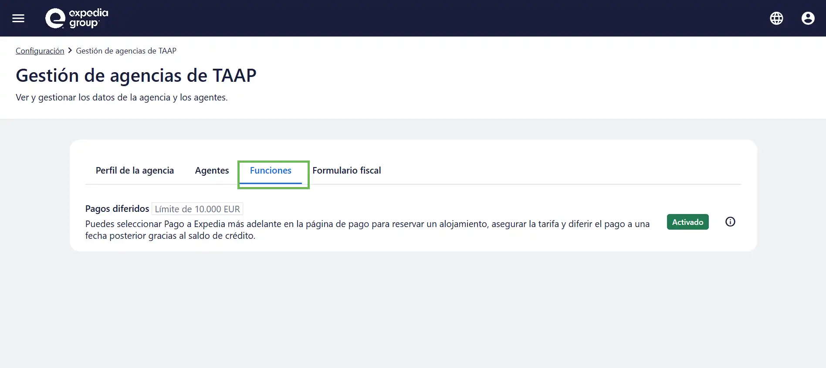The image size is (826, 368).
Task: Click the empty gray area below the card
Action: pyautogui.click(x=413, y=309)
